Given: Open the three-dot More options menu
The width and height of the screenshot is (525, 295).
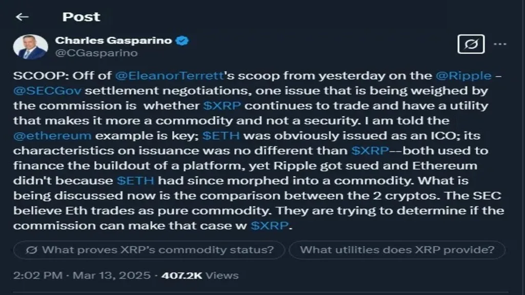Looking at the screenshot, I should (500, 44).
